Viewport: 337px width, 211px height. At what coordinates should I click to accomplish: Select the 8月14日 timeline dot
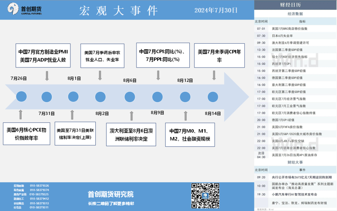coord(213,97)
